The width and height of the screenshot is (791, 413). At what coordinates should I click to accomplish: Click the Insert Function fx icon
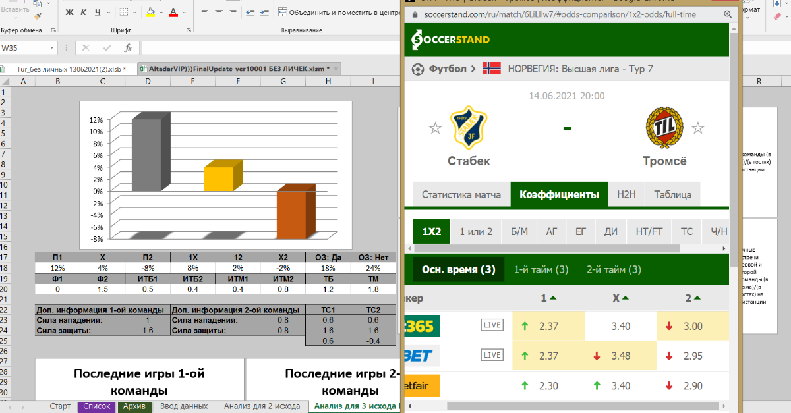pos(128,48)
